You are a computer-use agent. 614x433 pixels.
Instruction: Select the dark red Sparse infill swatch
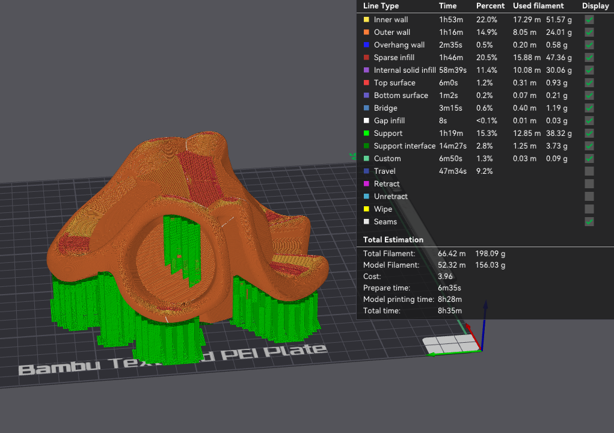point(366,58)
